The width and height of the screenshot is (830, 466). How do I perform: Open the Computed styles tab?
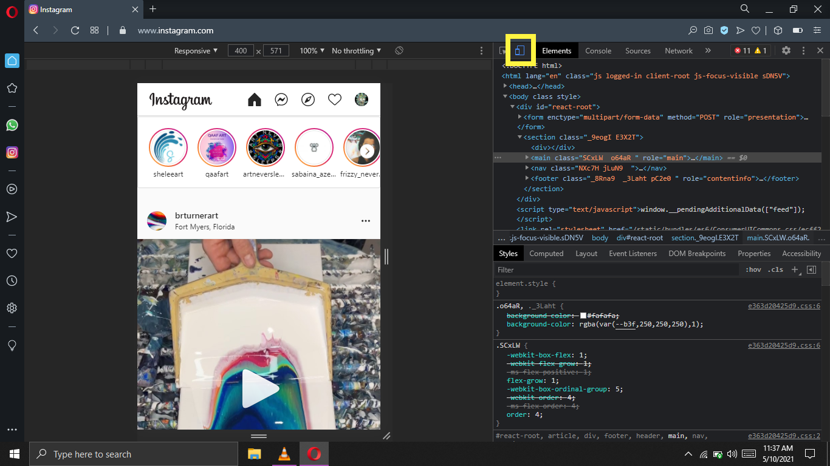546,254
